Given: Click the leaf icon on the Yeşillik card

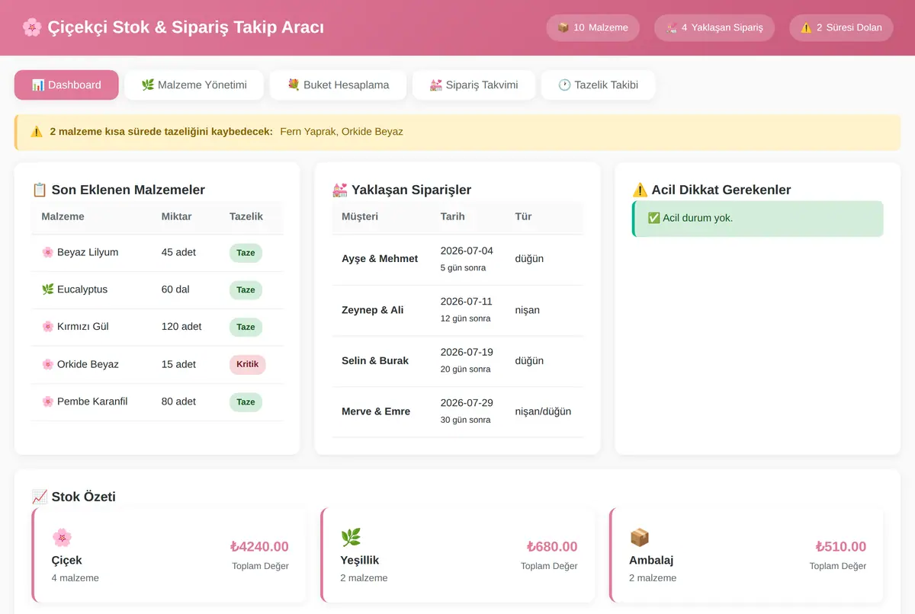Looking at the screenshot, I should coord(351,538).
